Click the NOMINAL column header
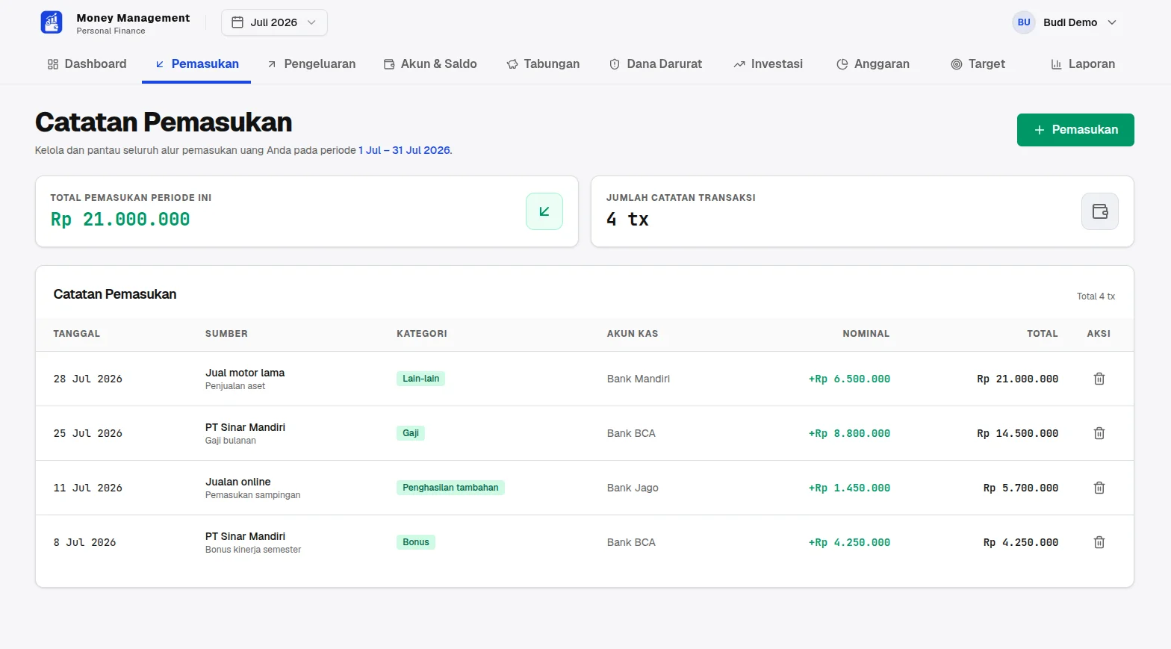Screen dimensions: 1171x649 (x=866, y=334)
